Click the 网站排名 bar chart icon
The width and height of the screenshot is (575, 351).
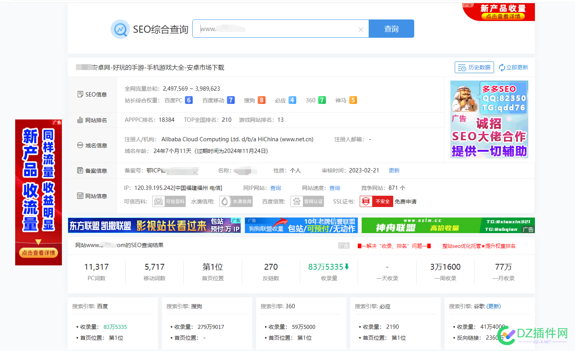[80, 120]
